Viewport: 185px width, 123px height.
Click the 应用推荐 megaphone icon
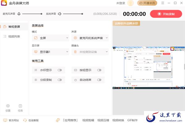coord(58,120)
